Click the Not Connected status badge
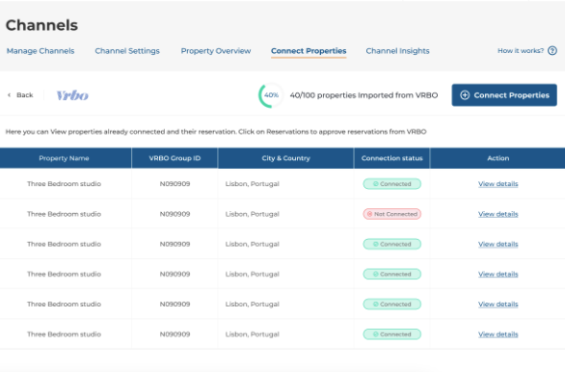This screenshot has height=372, width=565. pyautogui.click(x=392, y=214)
